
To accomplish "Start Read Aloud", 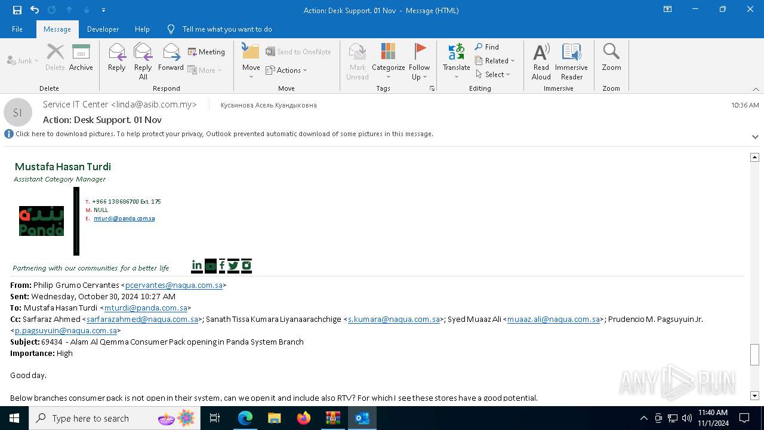I will point(541,61).
